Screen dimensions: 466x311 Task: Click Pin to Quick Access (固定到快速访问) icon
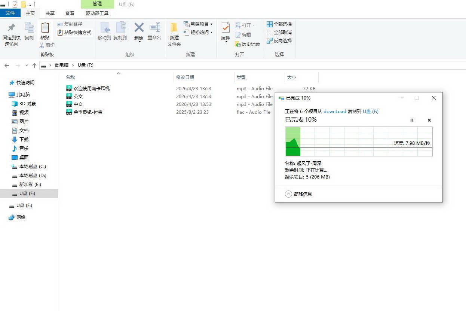pos(11,28)
